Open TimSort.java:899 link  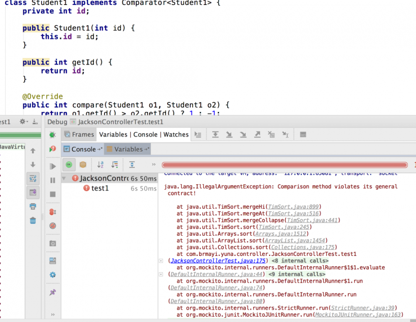click(x=293, y=207)
